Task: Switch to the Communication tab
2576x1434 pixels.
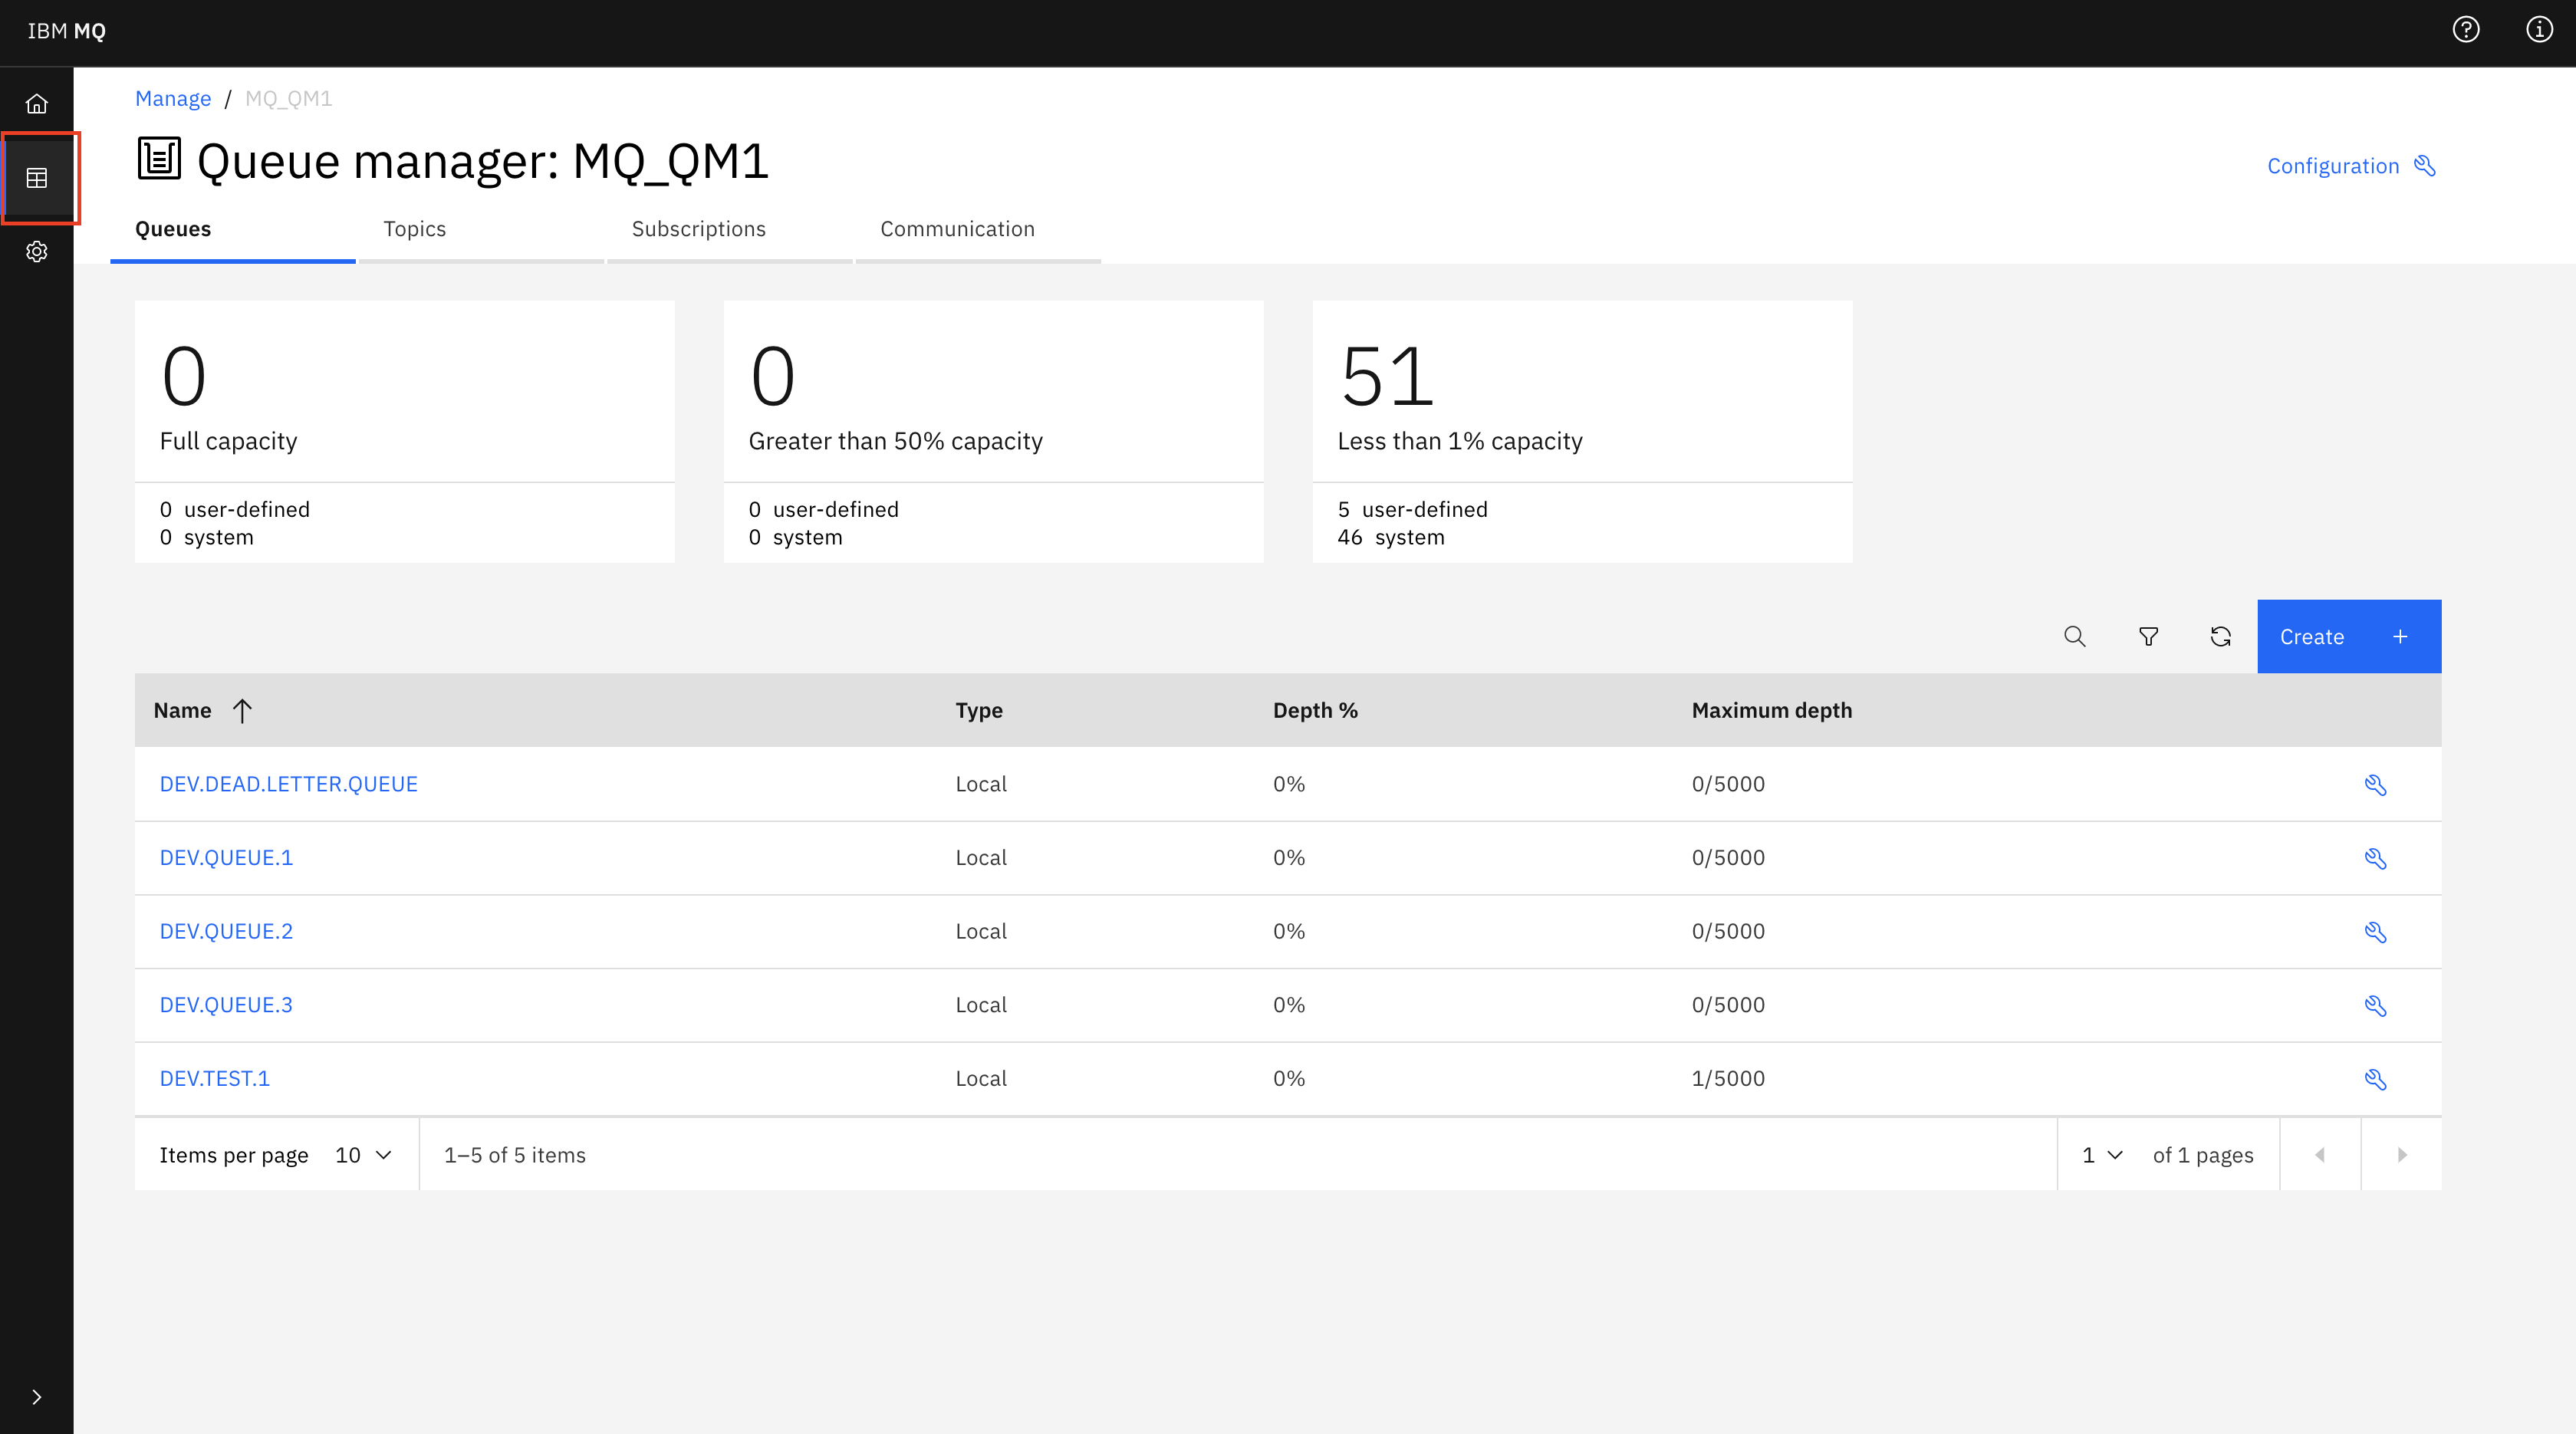Action: point(957,229)
